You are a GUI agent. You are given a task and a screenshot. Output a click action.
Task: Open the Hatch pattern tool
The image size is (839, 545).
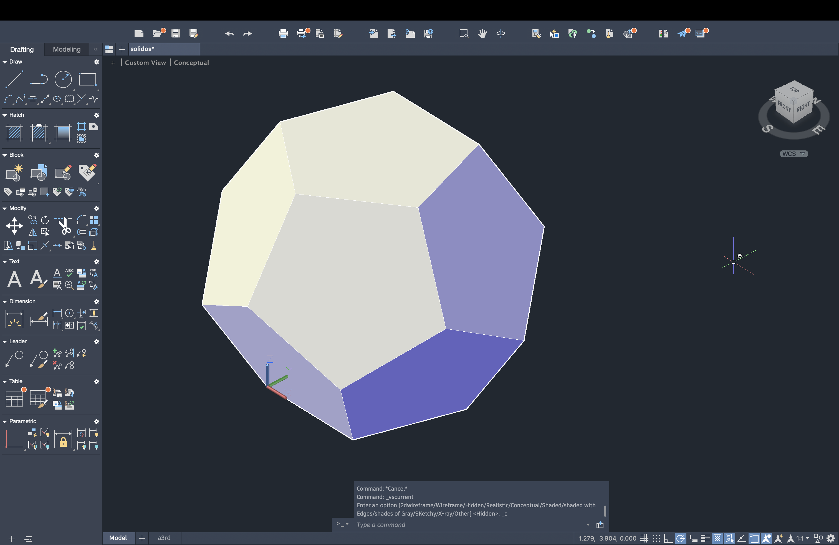point(14,133)
